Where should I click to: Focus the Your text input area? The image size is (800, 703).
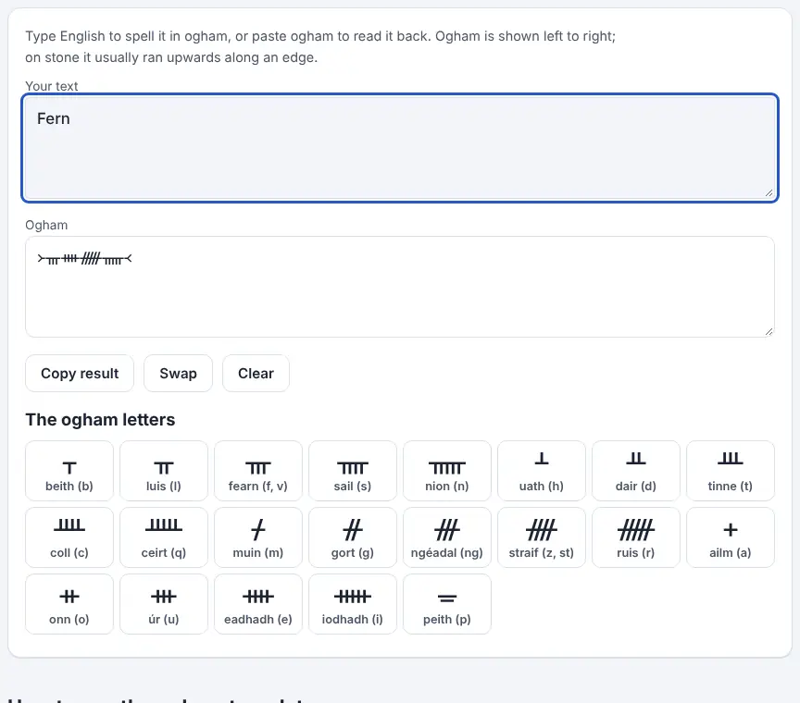(x=400, y=148)
